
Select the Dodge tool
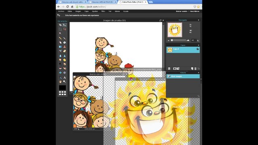point(60,64)
